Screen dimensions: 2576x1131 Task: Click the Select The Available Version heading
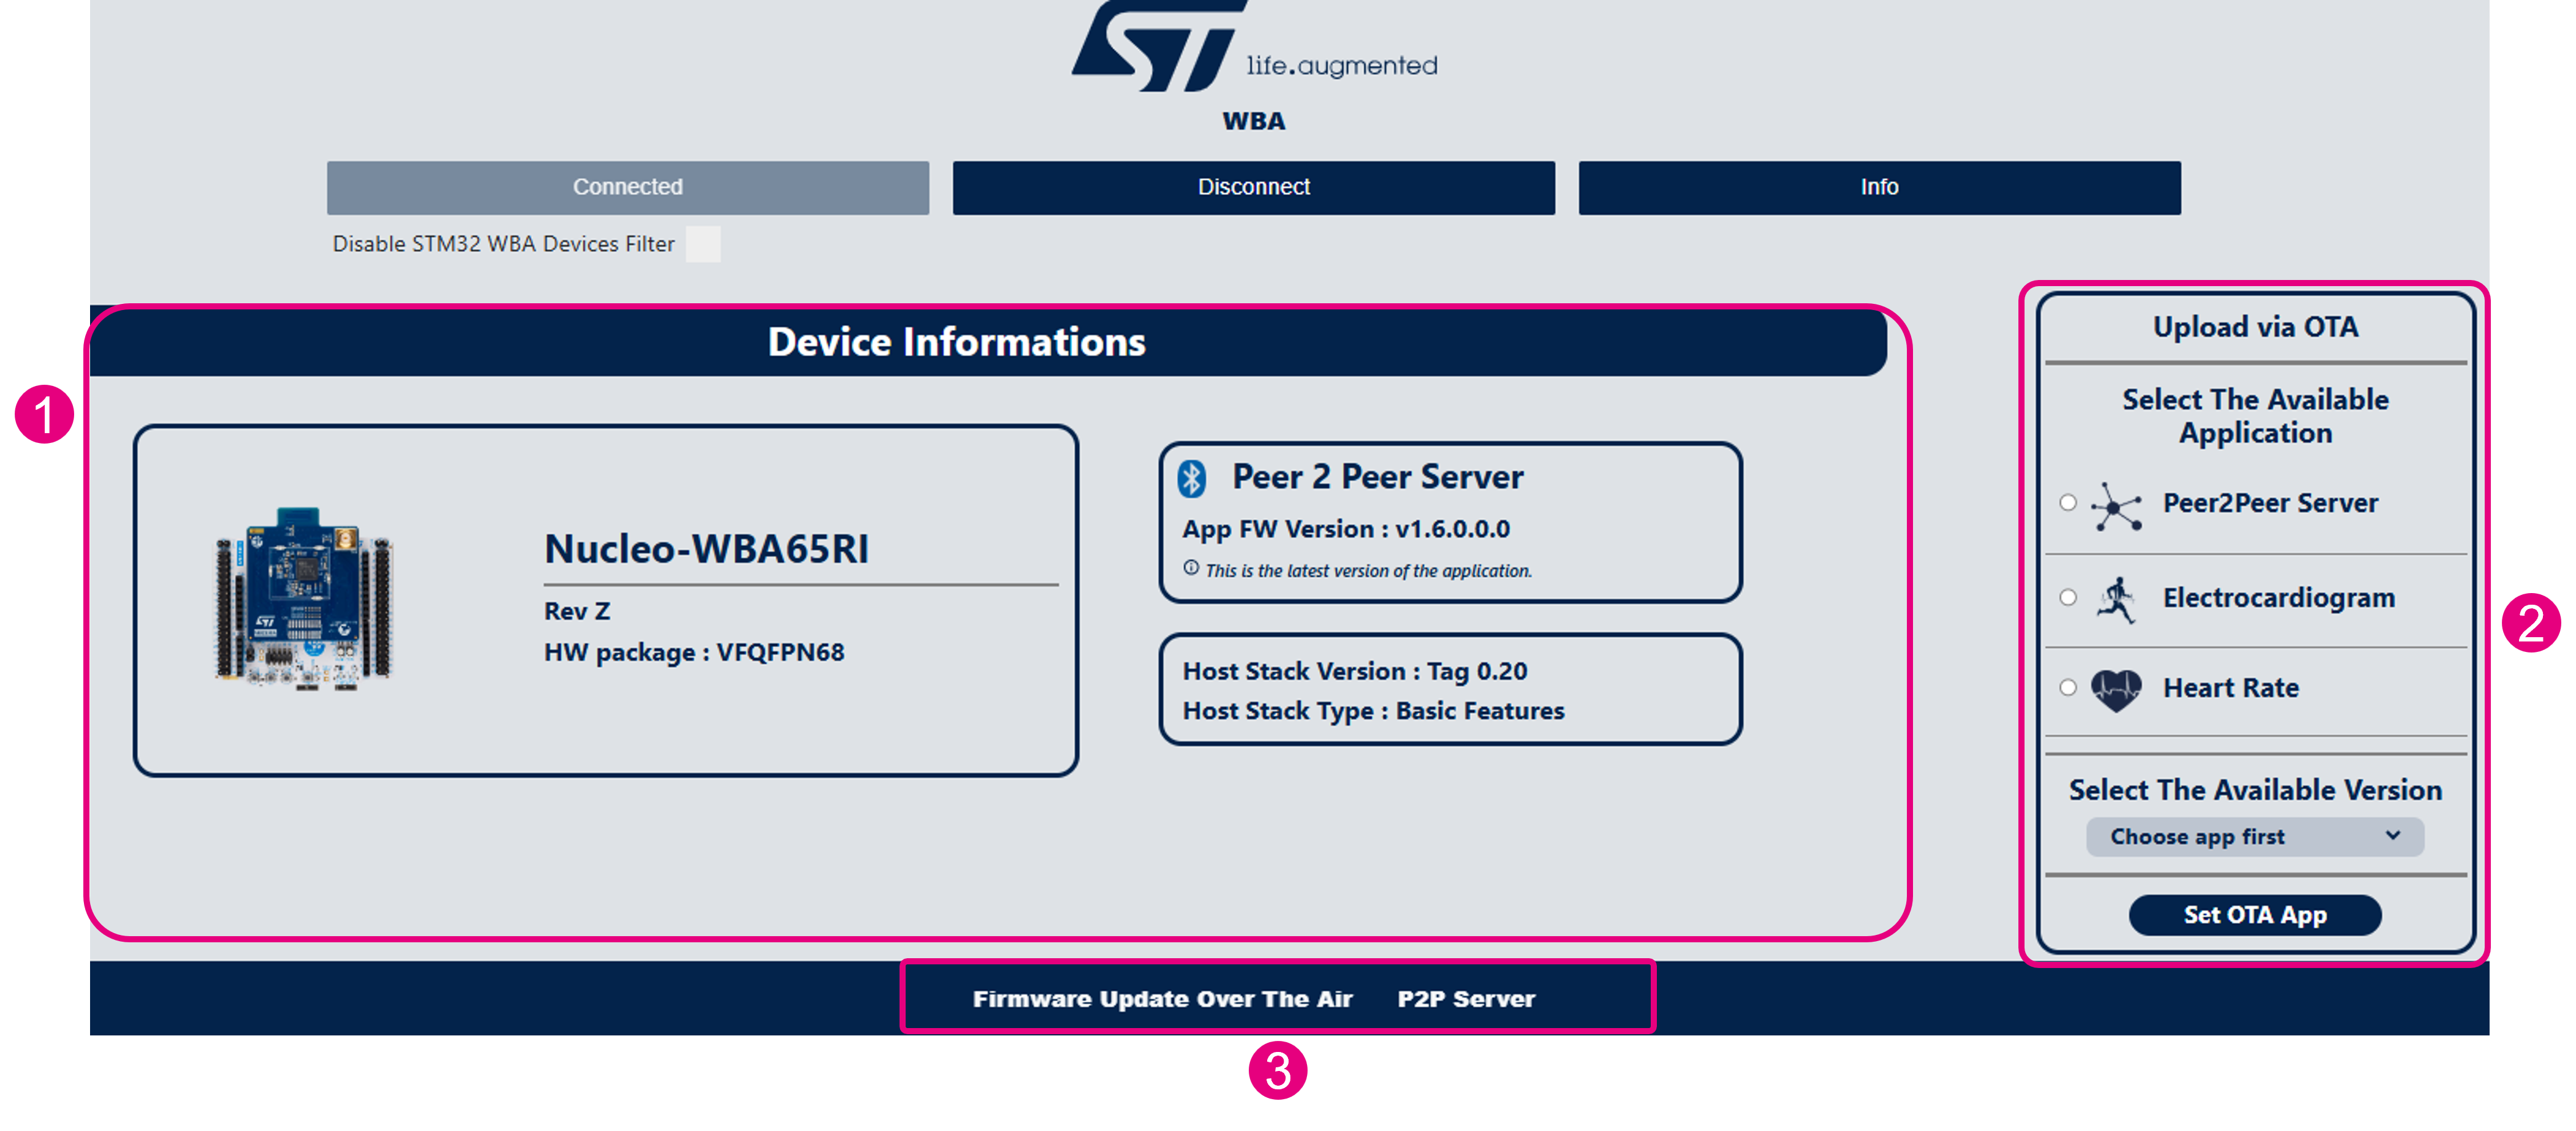pyautogui.click(x=2255, y=790)
